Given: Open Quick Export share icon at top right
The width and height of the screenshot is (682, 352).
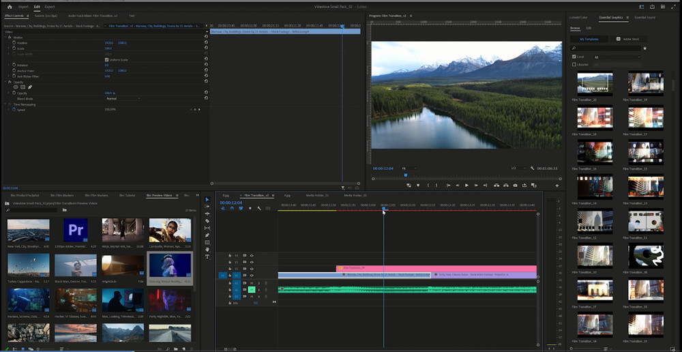Looking at the screenshot, I should [652, 7].
